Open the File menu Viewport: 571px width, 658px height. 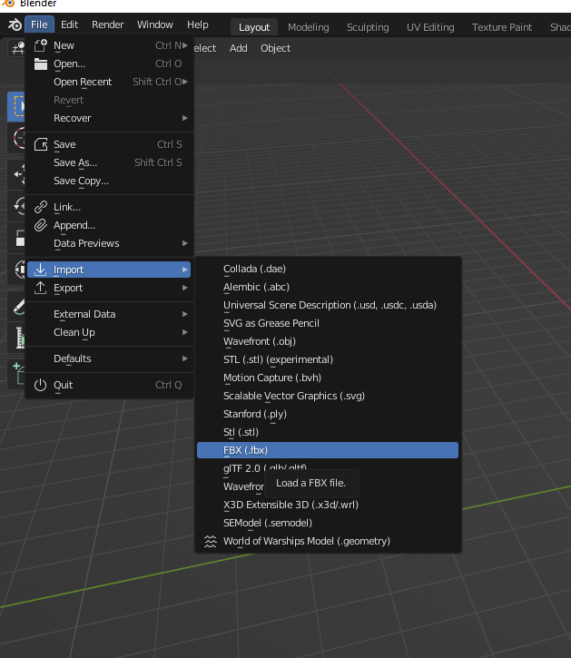coord(39,25)
